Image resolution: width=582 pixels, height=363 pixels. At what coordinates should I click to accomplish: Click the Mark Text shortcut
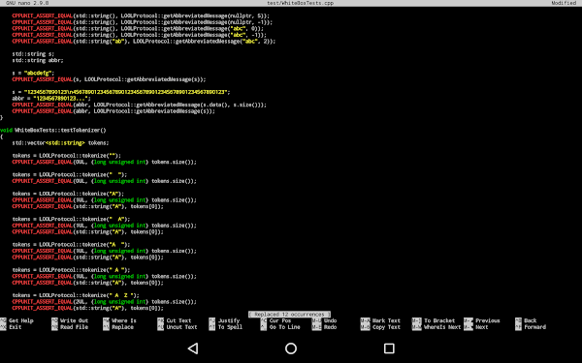380,320
